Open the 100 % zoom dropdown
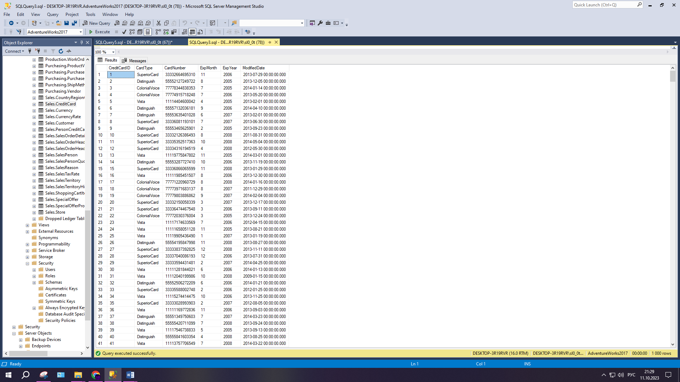The image size is (680, 382). click(113, 52)
